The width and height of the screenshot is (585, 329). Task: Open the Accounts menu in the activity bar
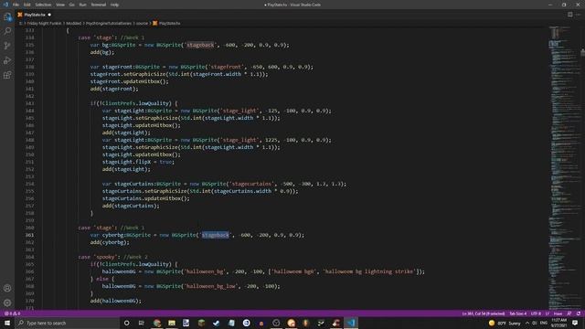7,288
